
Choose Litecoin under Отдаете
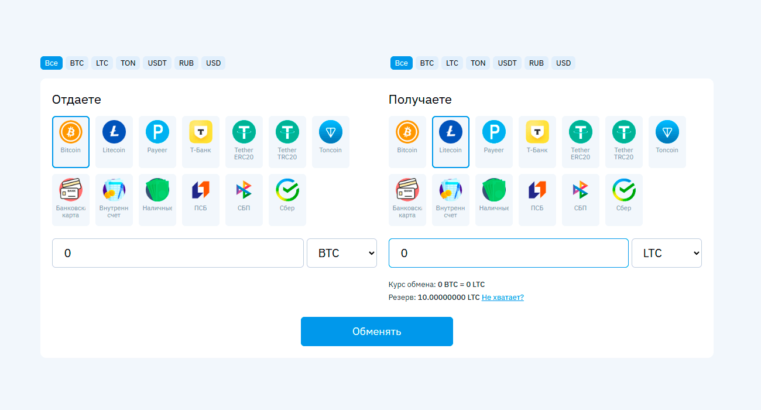114,142
